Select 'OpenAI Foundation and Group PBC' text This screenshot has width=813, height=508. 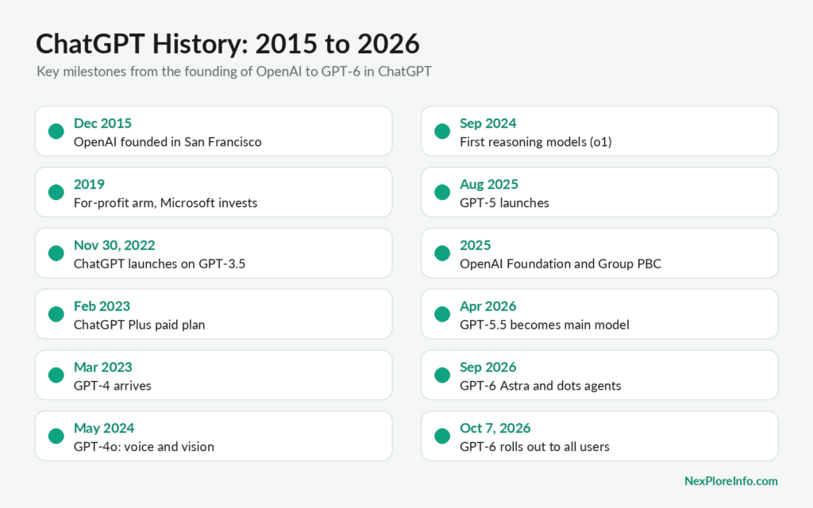pyautogui.click(x=561, y=264)
